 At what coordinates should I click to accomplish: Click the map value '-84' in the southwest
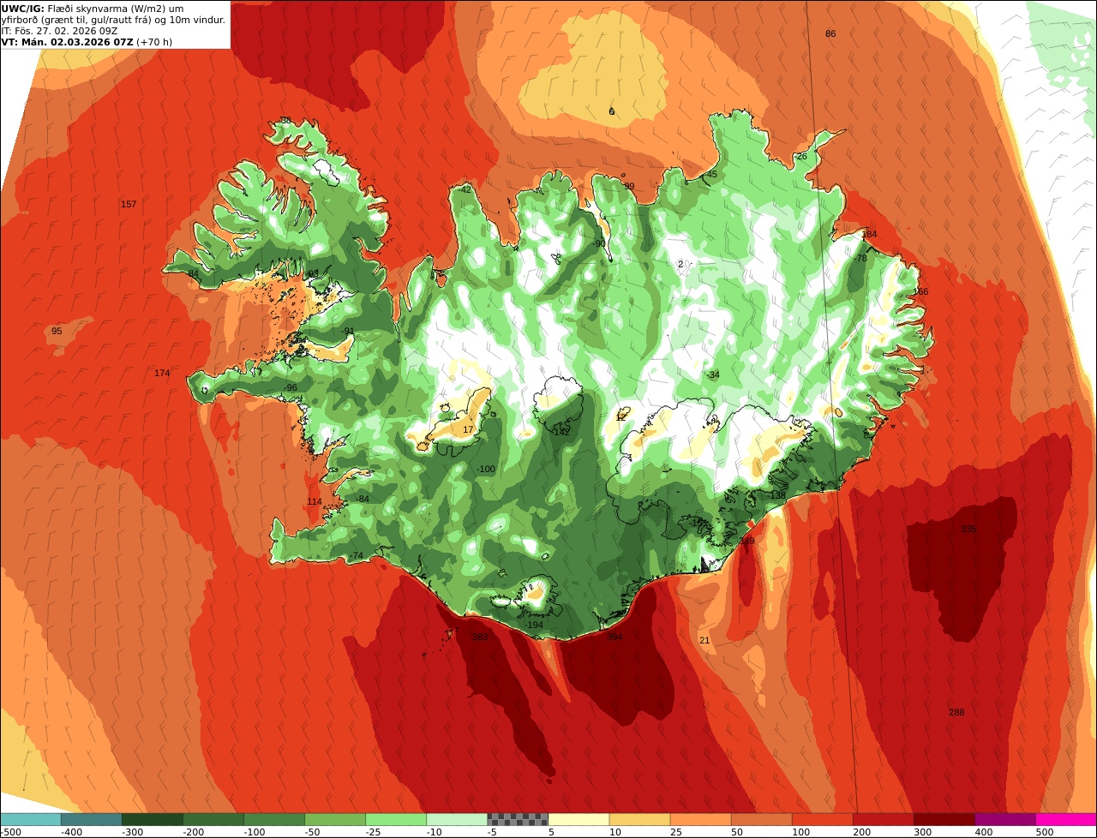click(x=363, y=499)
